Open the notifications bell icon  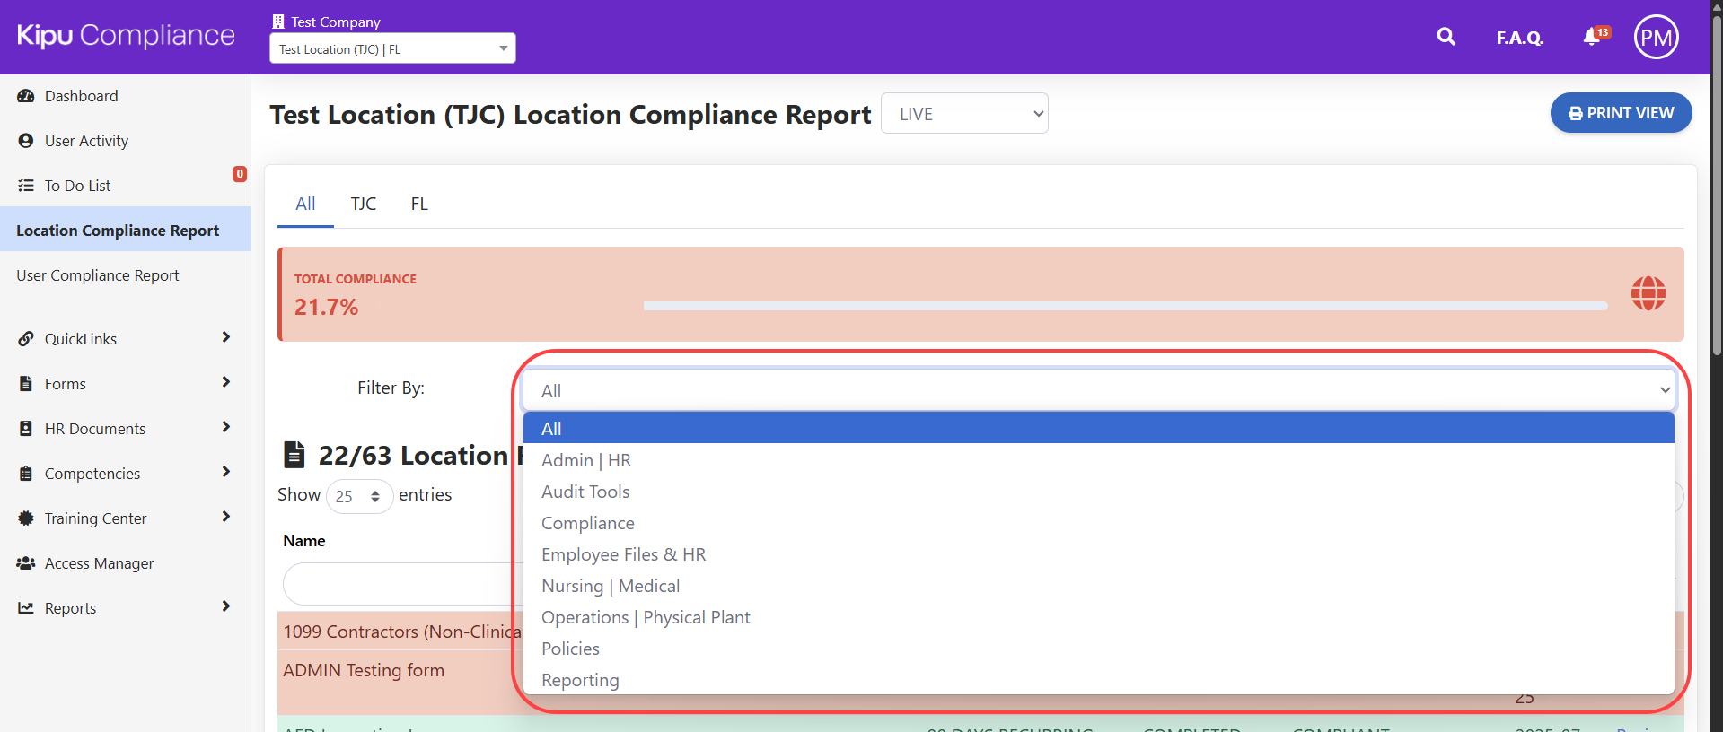click(x=1592, y=37)
